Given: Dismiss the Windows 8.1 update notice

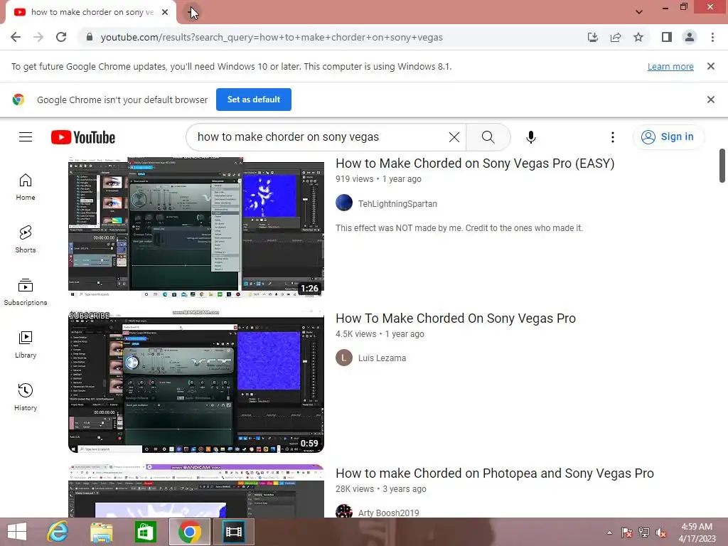Looking at the screenshot, I should (x=710, y=66).
